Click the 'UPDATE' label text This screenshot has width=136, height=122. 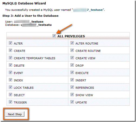[81, 102]
